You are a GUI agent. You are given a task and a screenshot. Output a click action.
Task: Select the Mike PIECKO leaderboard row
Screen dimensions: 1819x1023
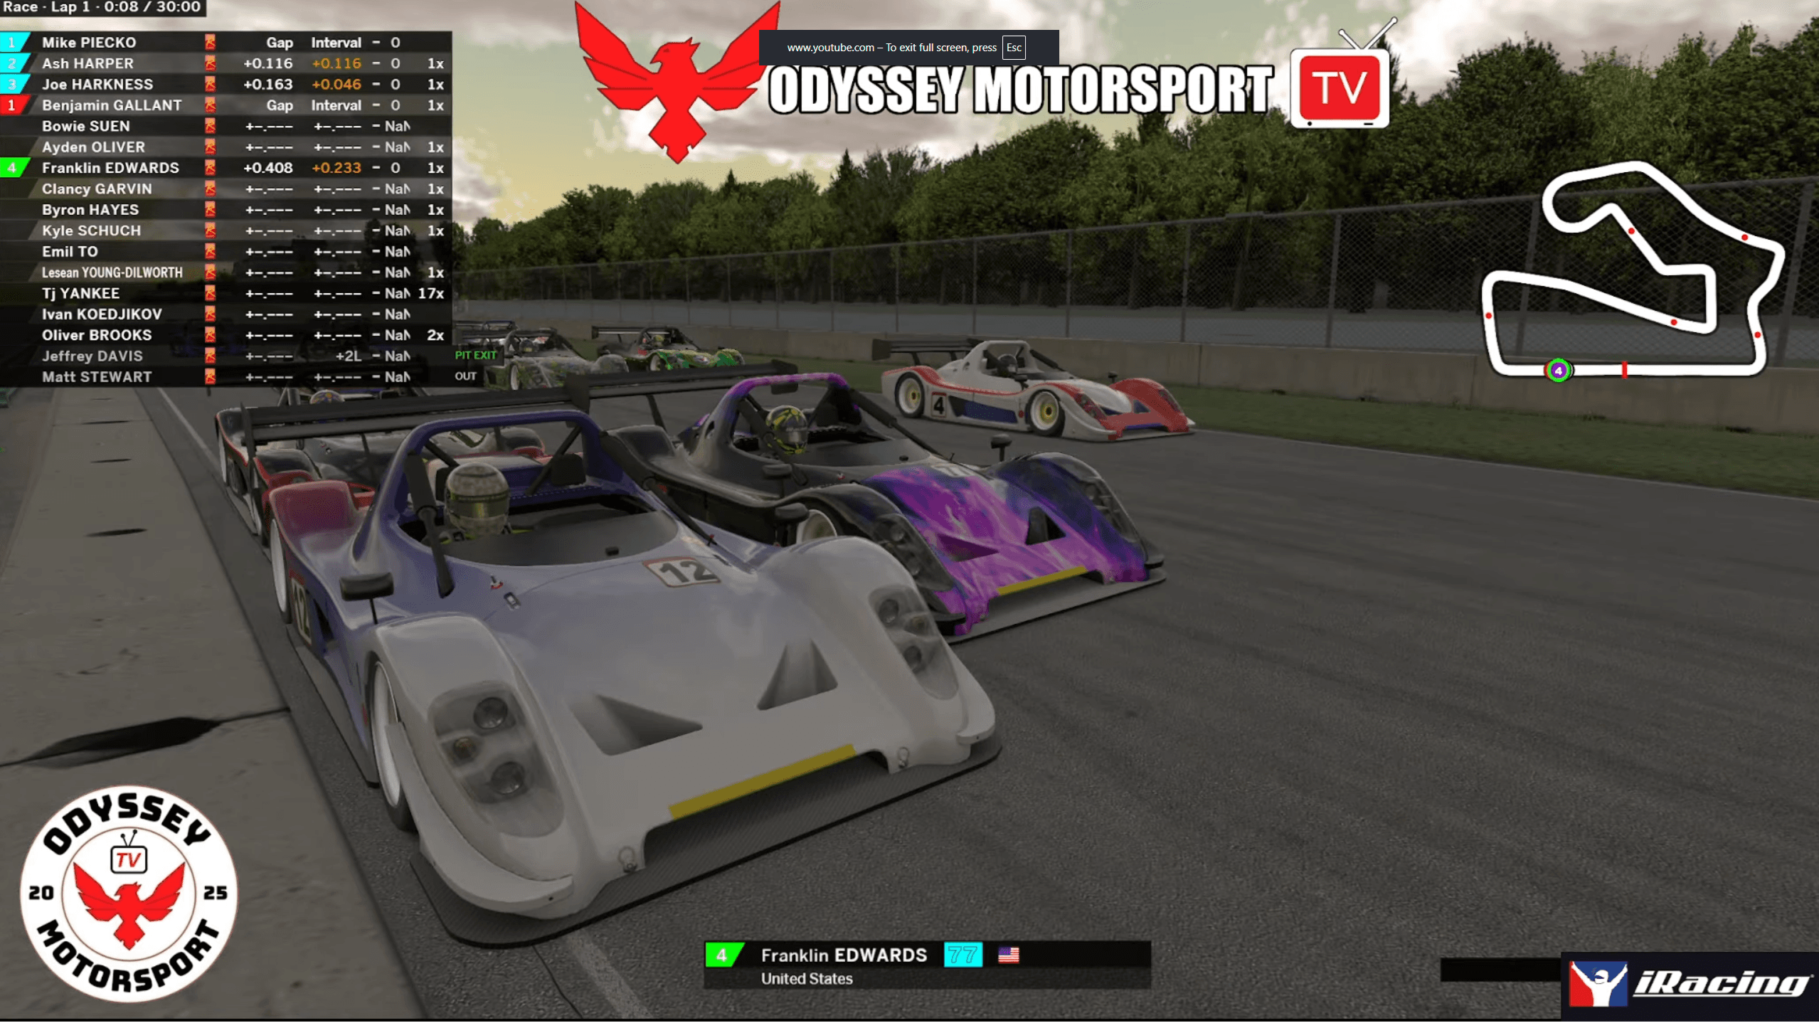(x=226, y=43)
